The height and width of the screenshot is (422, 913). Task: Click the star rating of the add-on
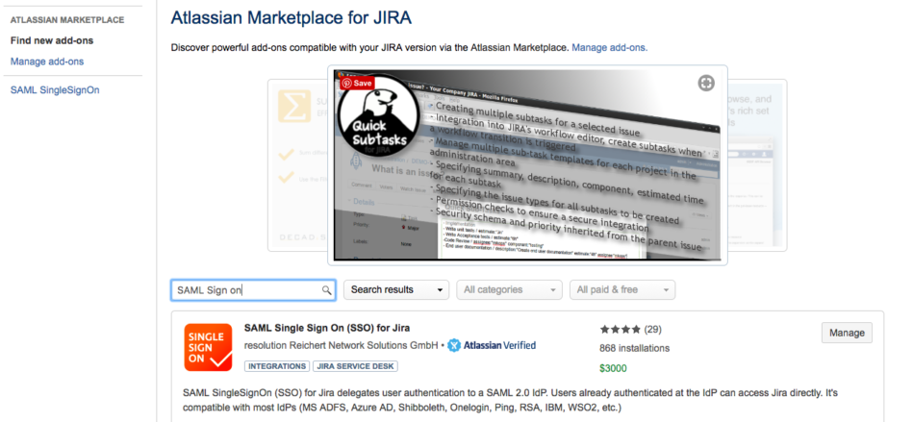pos(621,330)
